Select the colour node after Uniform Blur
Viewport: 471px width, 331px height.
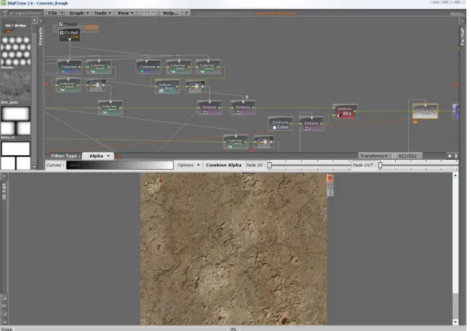pyautogui.click(x=195, y=86)
